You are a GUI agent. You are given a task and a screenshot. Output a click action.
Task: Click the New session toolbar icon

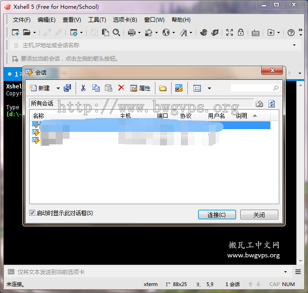click(x=15, y=32)
